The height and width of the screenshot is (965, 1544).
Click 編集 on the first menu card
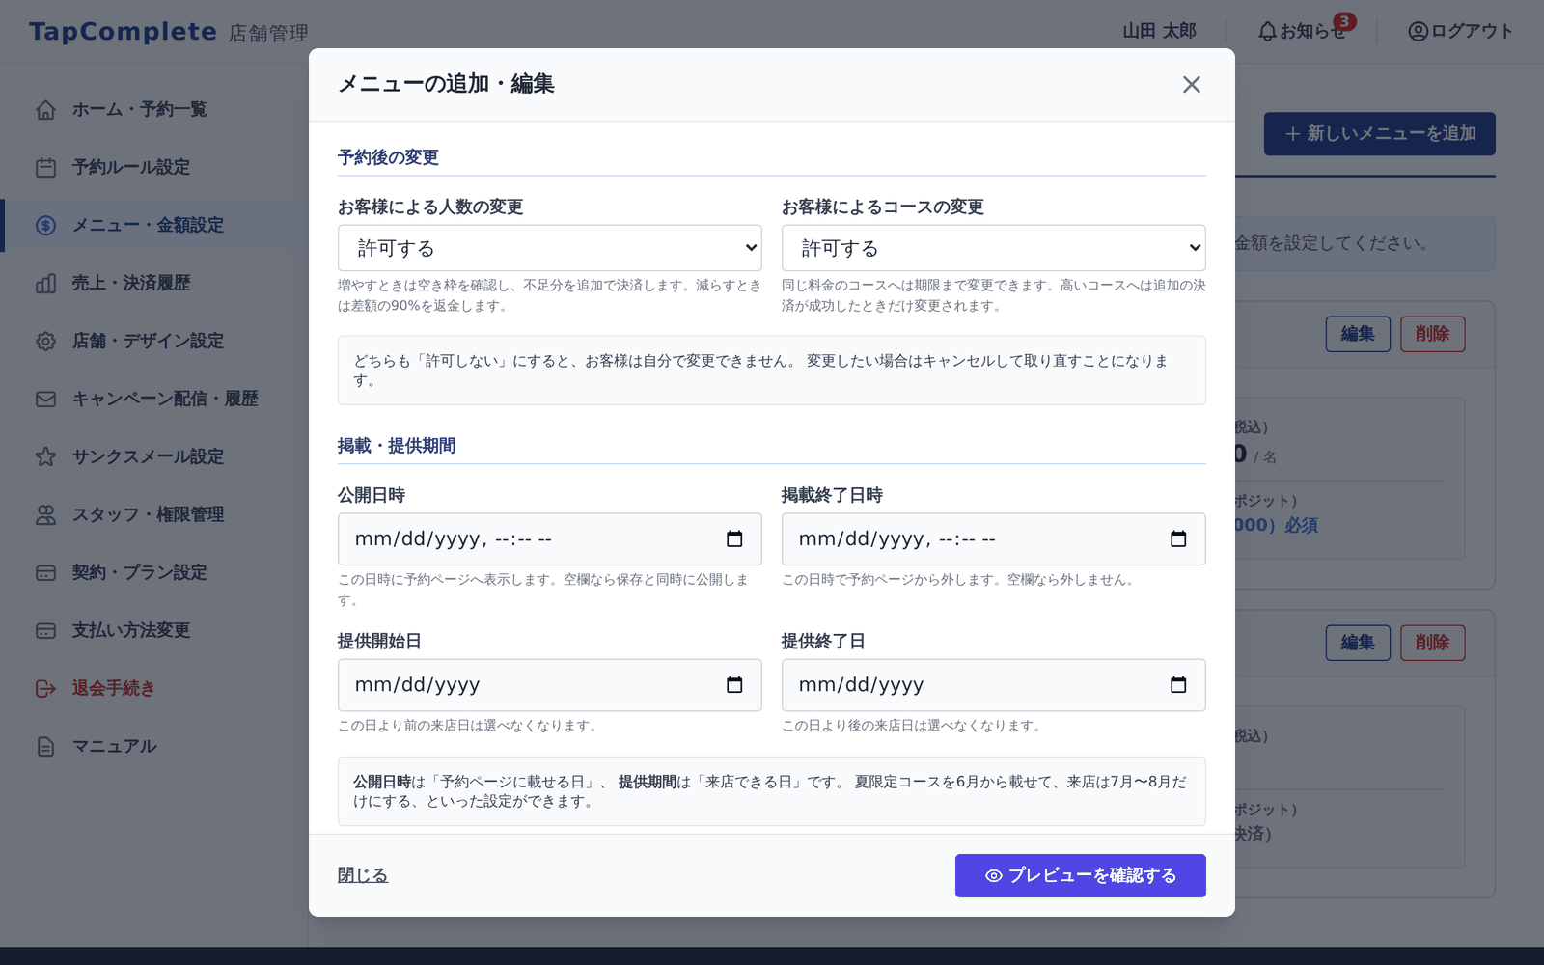1358,334
